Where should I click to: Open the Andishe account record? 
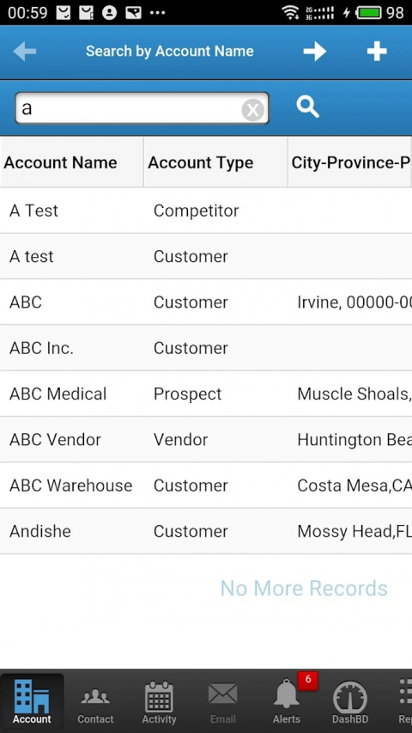pos(206,532)
